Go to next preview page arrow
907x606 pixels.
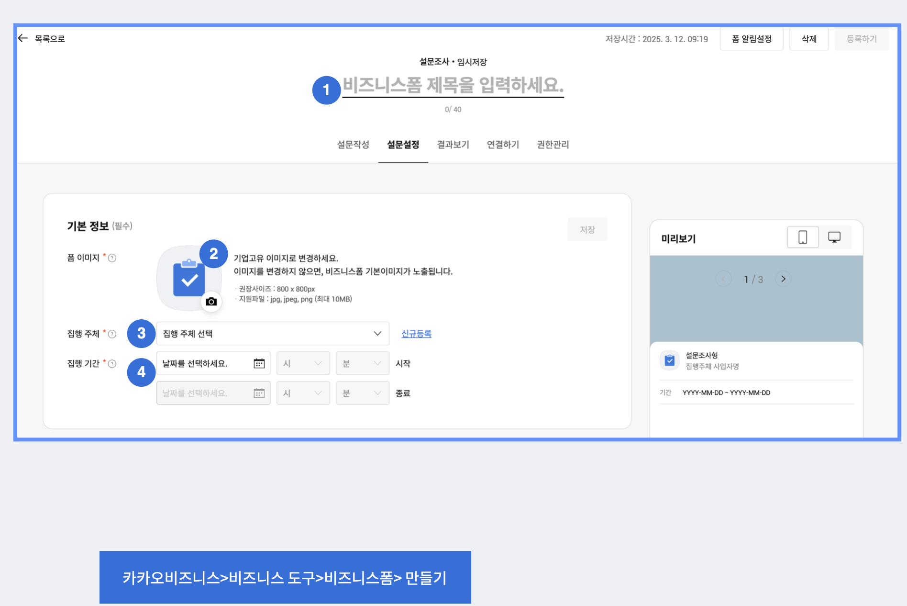tap(783, 279)
